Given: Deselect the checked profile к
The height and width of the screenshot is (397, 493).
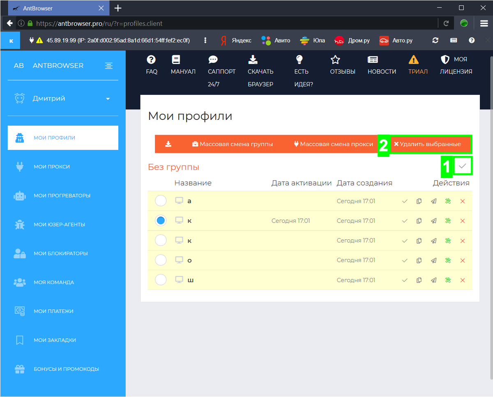Looking at the screenshot, I should click(161, 221).
